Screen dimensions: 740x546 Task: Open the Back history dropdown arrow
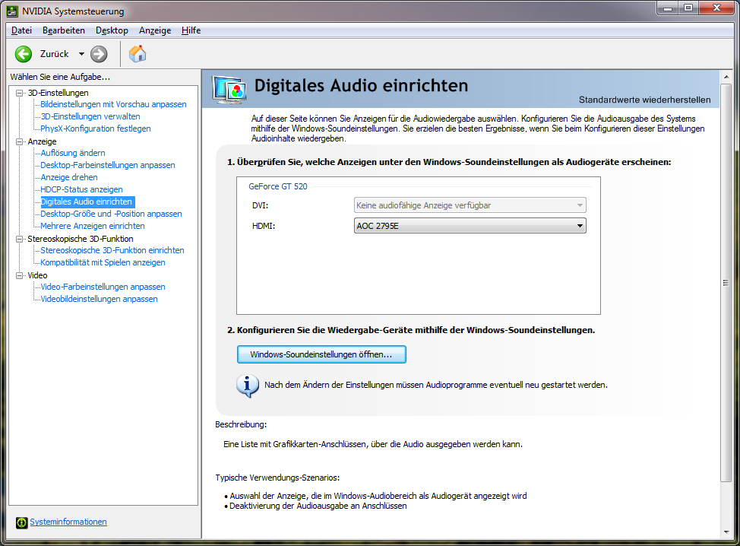tap(81, 54)
